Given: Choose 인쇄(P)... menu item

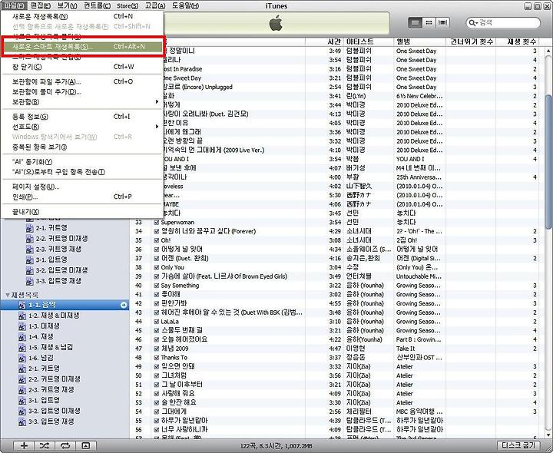Looking at the screenshot, I should pos(82,197).
